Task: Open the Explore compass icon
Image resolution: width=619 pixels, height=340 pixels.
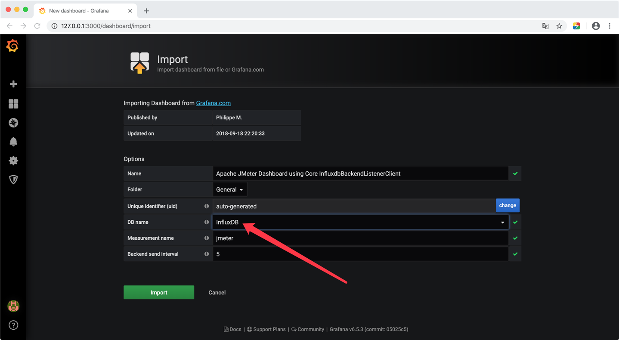Action: click(x=13, y=123)
